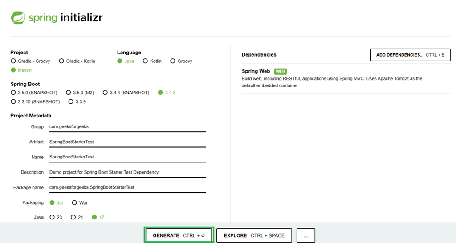
Task: Select Spring Boot 3.3.10 (SNAPSHOT)
Action: click(x=35, y=102)
